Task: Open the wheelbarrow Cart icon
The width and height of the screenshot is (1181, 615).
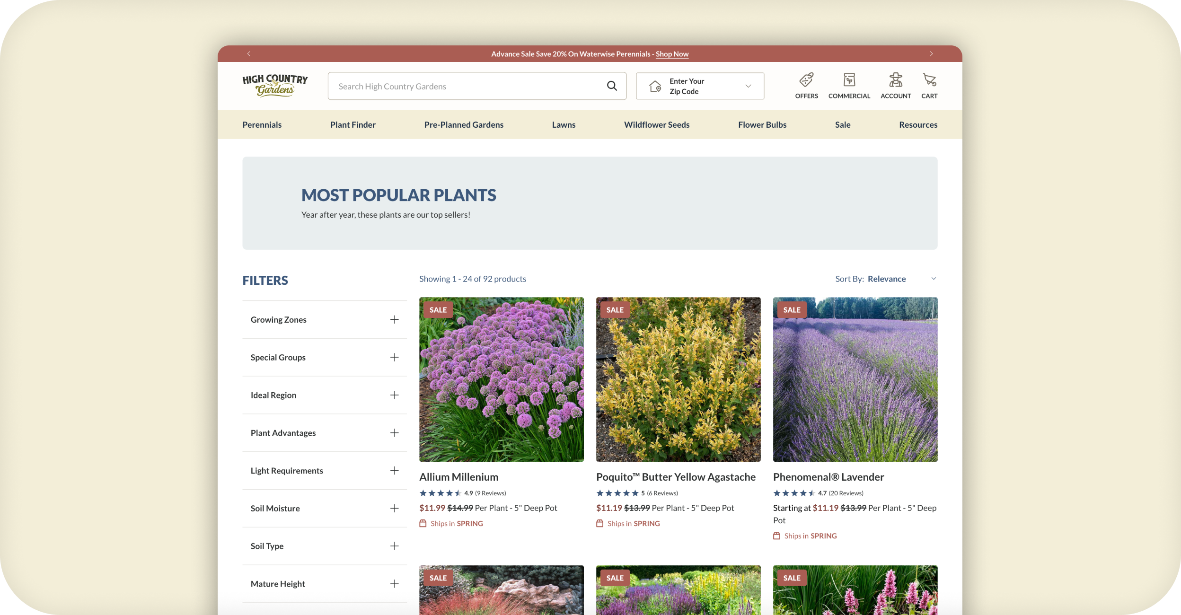Action: tap(929, 80)
